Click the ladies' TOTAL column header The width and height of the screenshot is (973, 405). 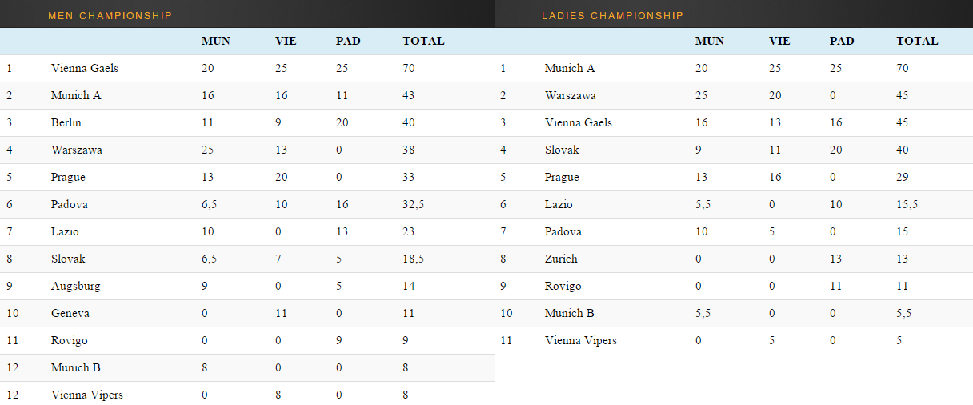tap(917, 41)
